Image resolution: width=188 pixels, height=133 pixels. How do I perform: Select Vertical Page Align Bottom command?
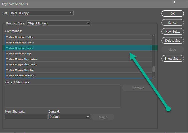pos(21,76)
